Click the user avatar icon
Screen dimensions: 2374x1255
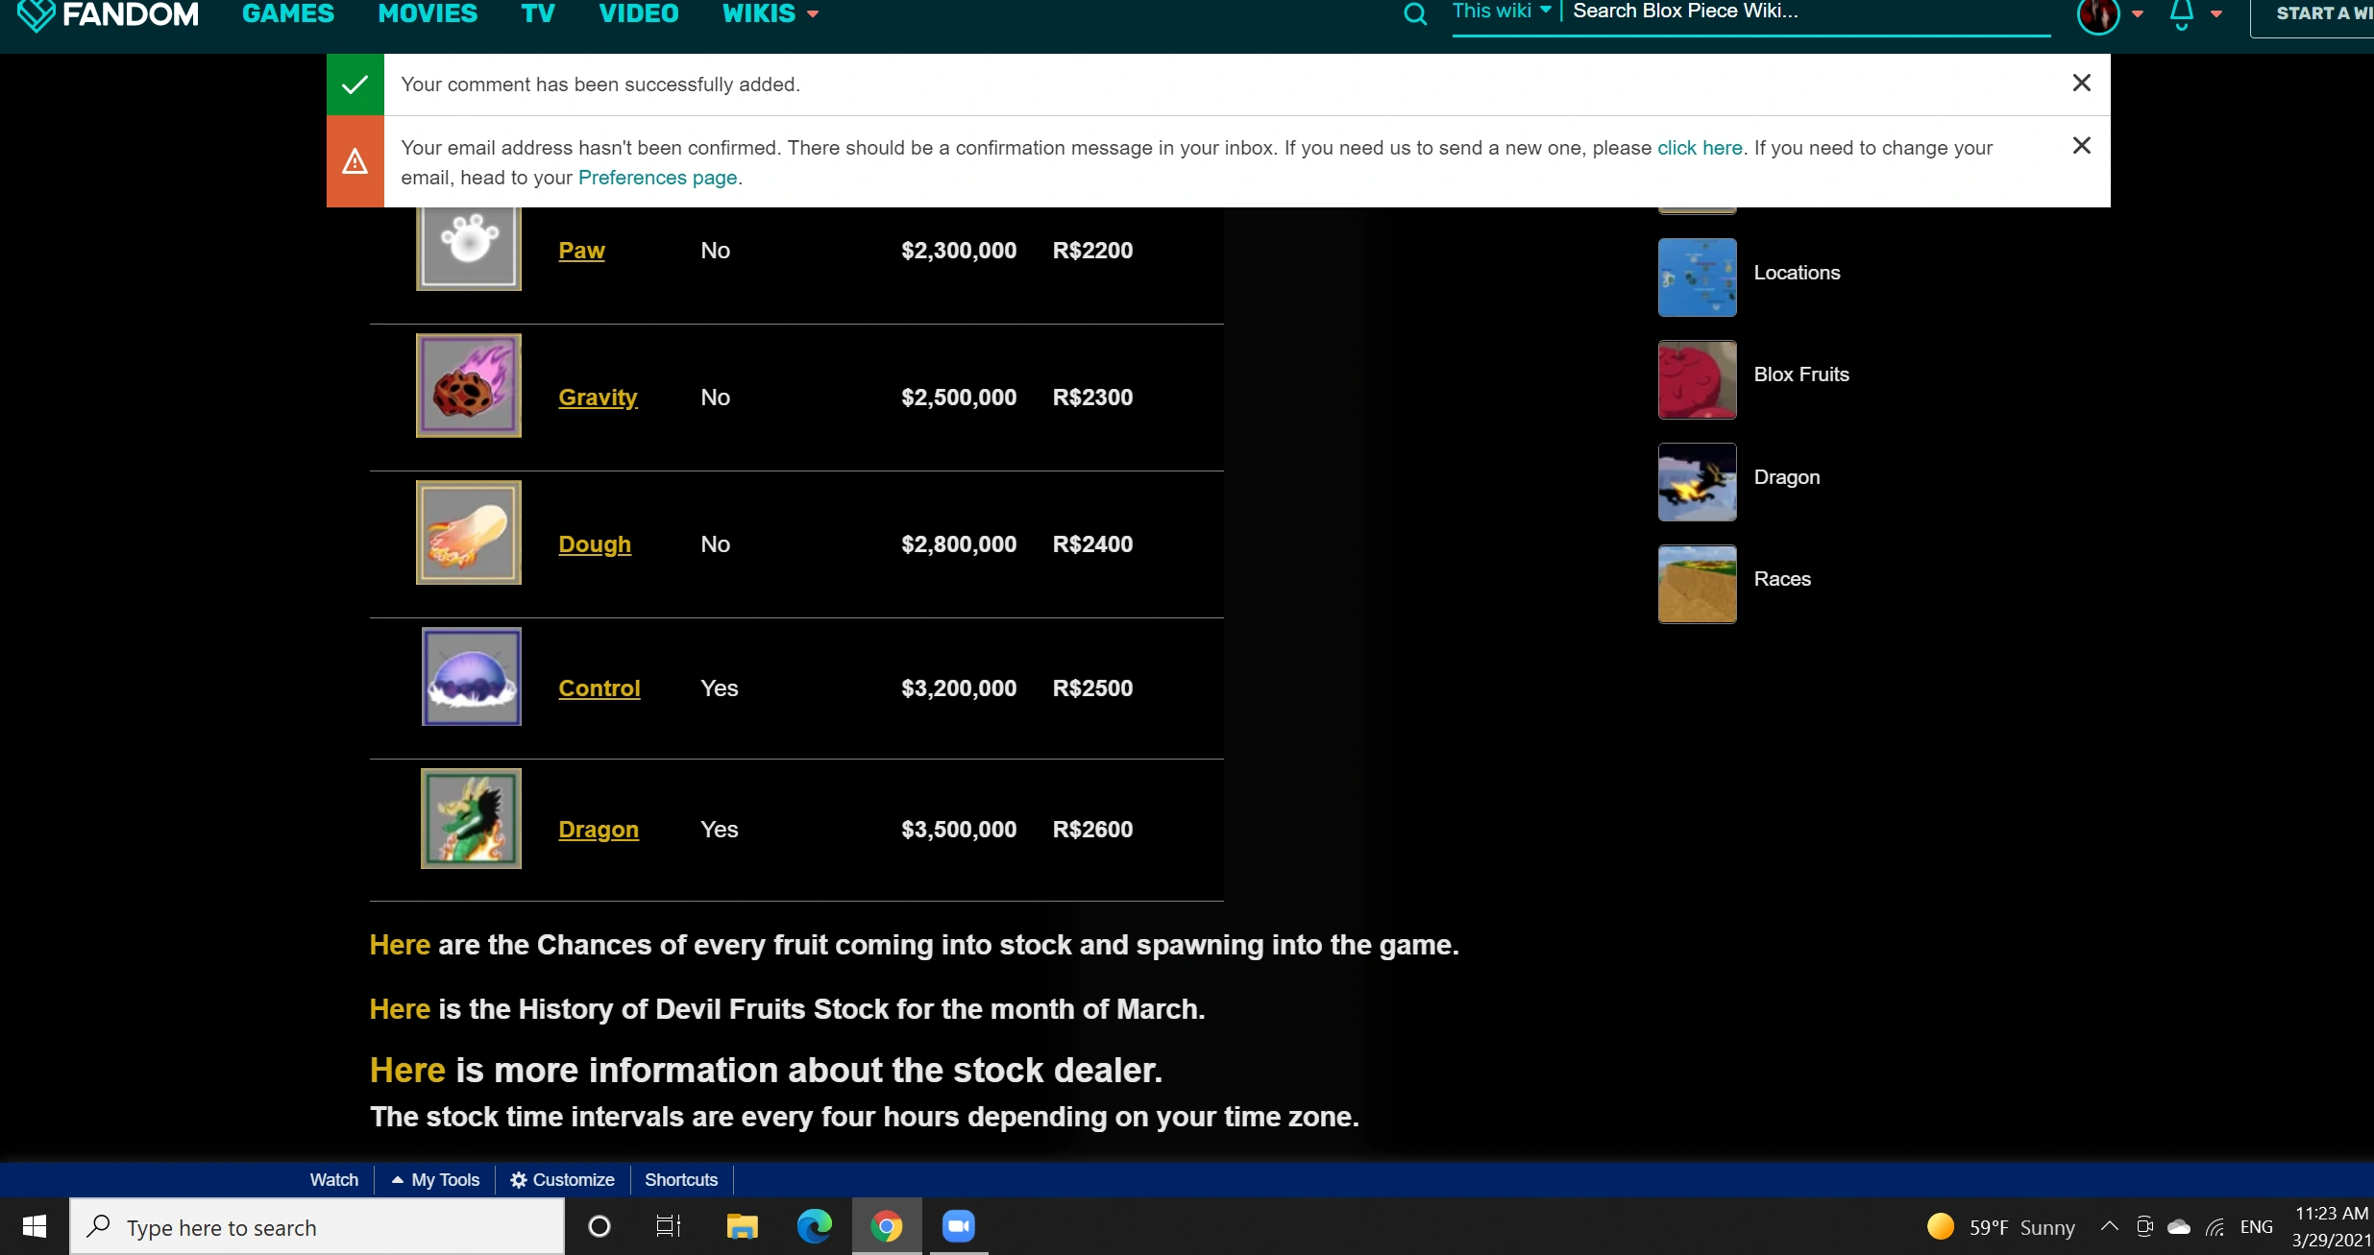pyautogui.click(x=2097, y=14)
